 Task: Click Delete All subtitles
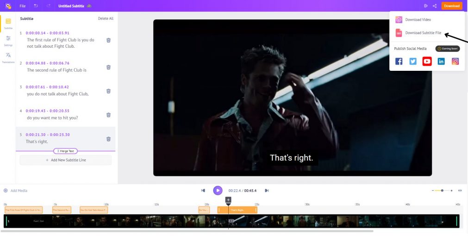click(106, 19)
